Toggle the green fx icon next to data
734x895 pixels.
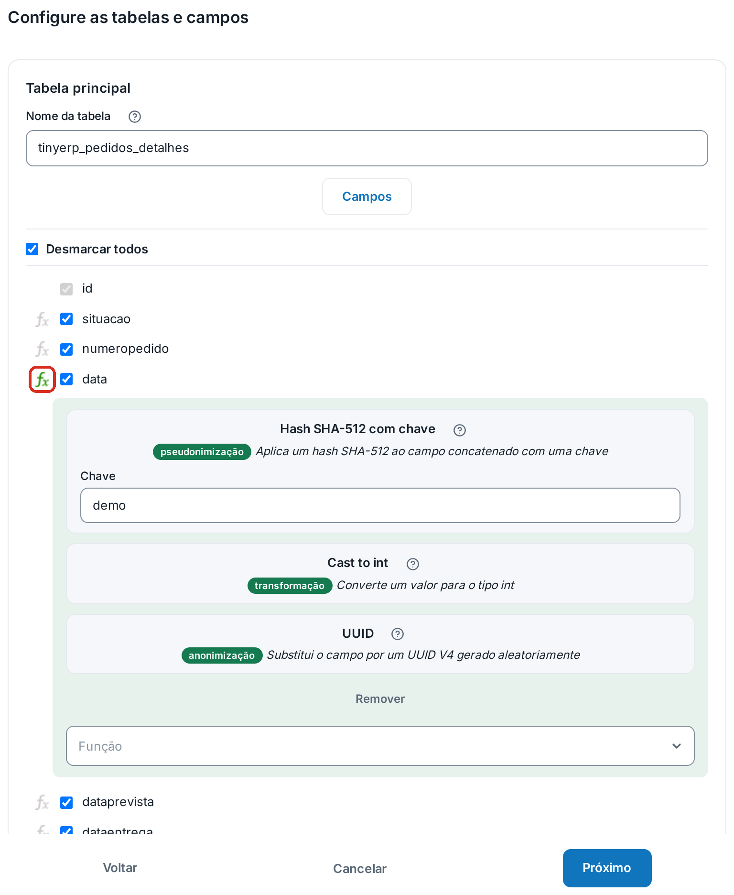pyautogui.click(x=42, y=380)
